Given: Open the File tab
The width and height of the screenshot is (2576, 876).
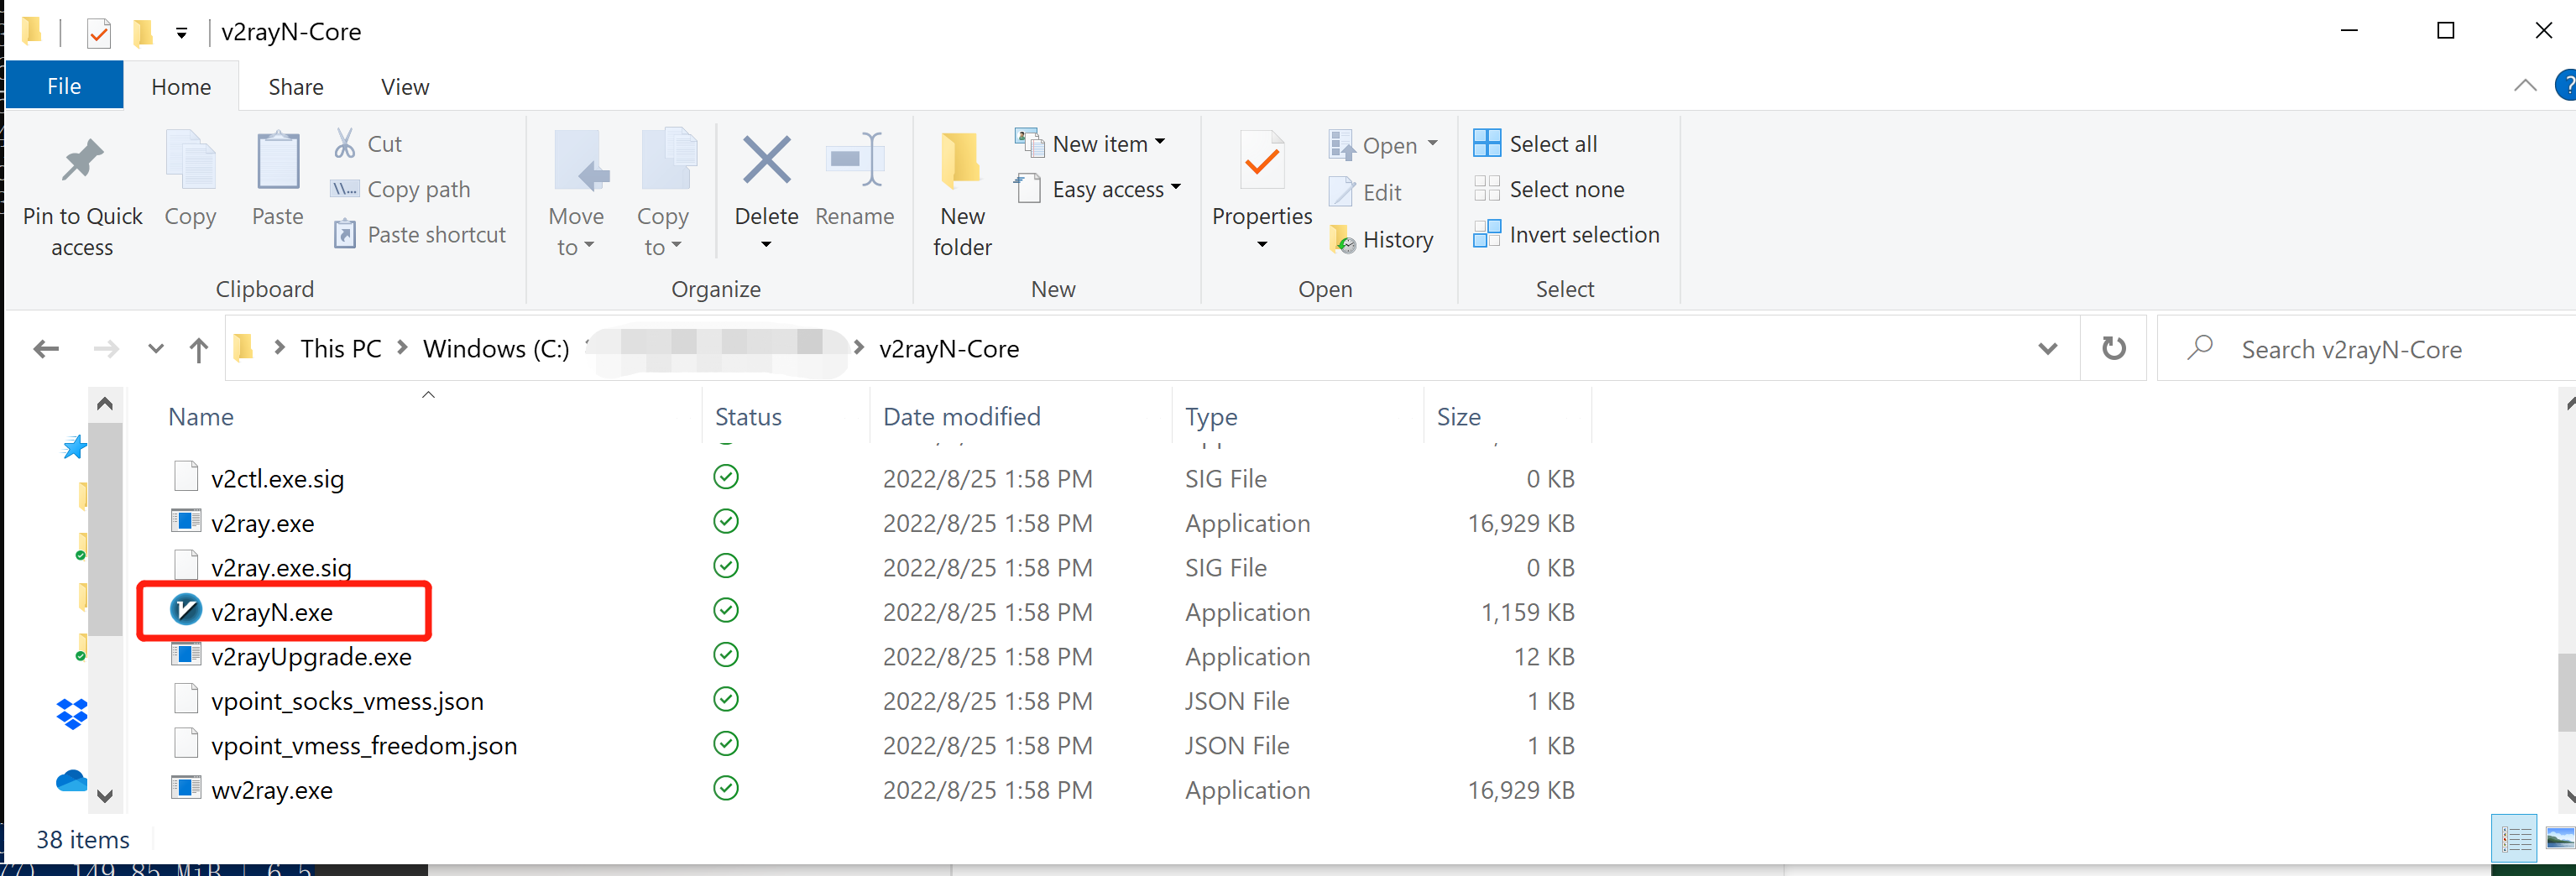Looking at the screenshot, I should [64, 86].
